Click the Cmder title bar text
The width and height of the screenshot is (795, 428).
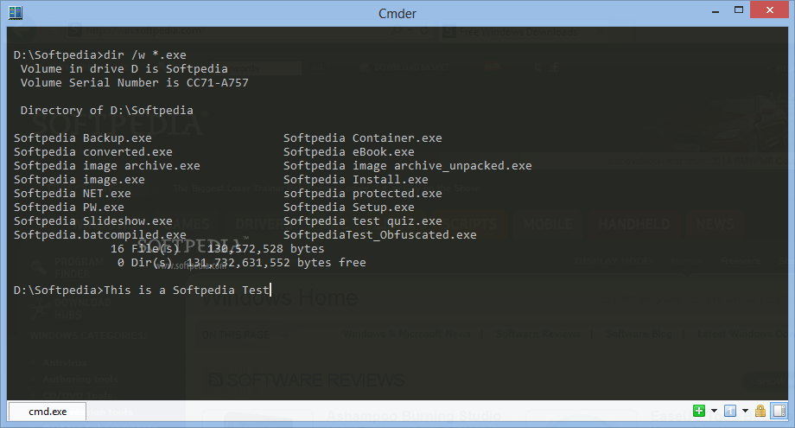coord(397,13)
